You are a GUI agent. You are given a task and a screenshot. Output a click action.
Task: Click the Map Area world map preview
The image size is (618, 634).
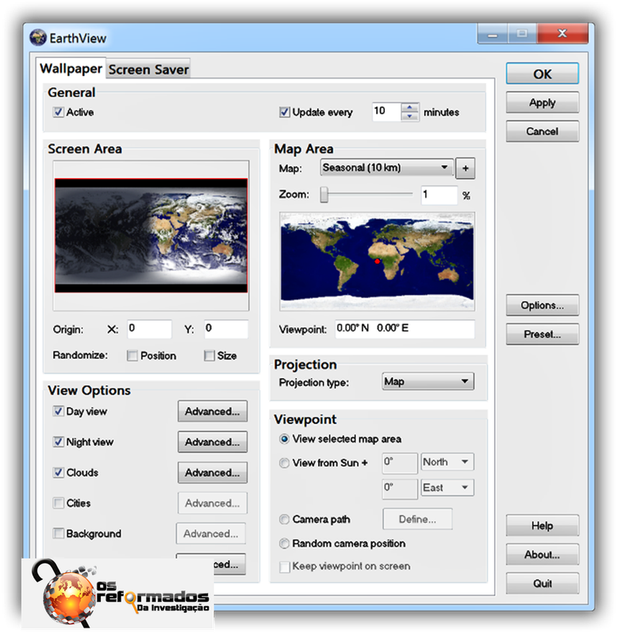pyautogui.click(x=377, y=262)
